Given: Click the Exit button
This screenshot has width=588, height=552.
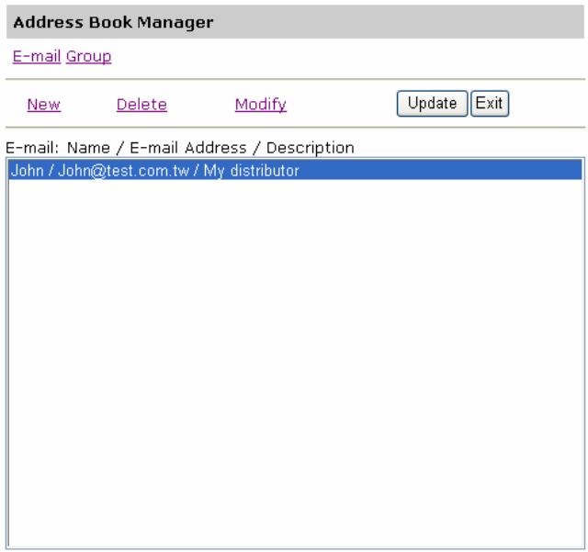Looking at the screenshot, I should [490, 103].
